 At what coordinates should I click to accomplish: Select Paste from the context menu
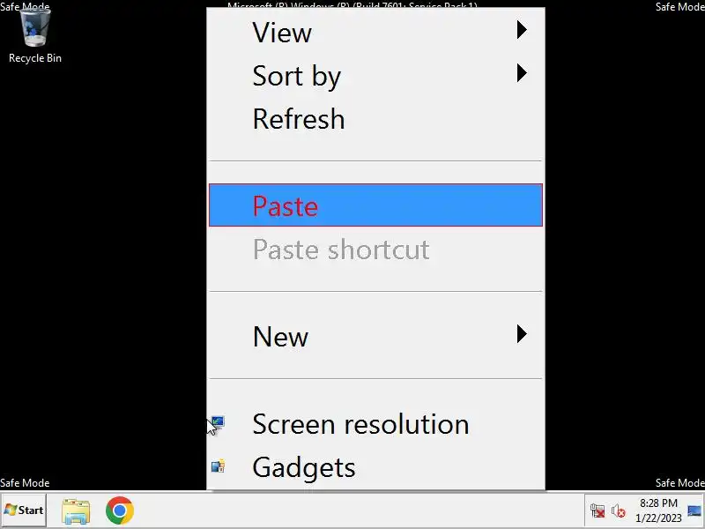click(x=286, y=205)
